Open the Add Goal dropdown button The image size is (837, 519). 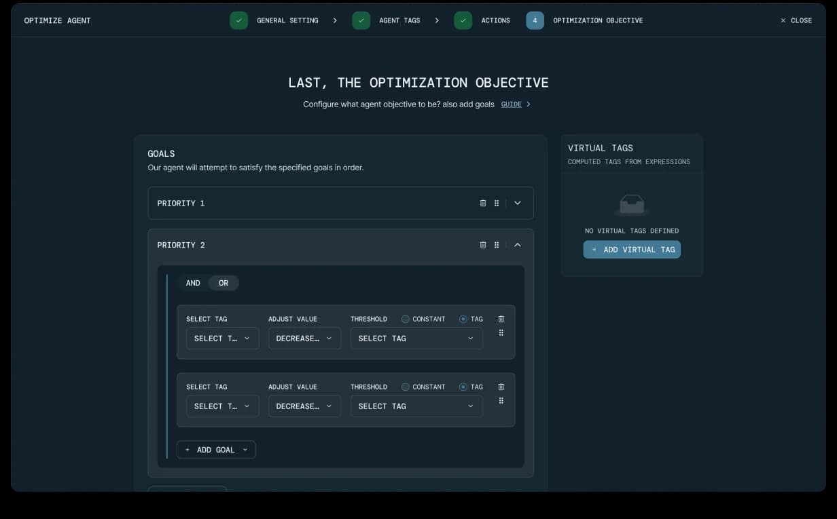[216, 450]
